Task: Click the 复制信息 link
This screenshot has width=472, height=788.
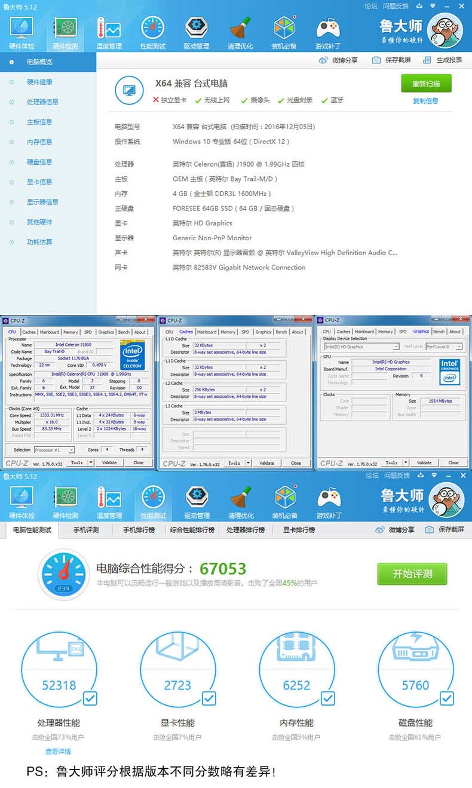Action: coord(425,101)
